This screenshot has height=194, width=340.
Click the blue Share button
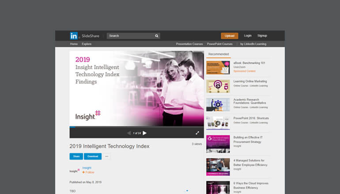click(76, 156)
